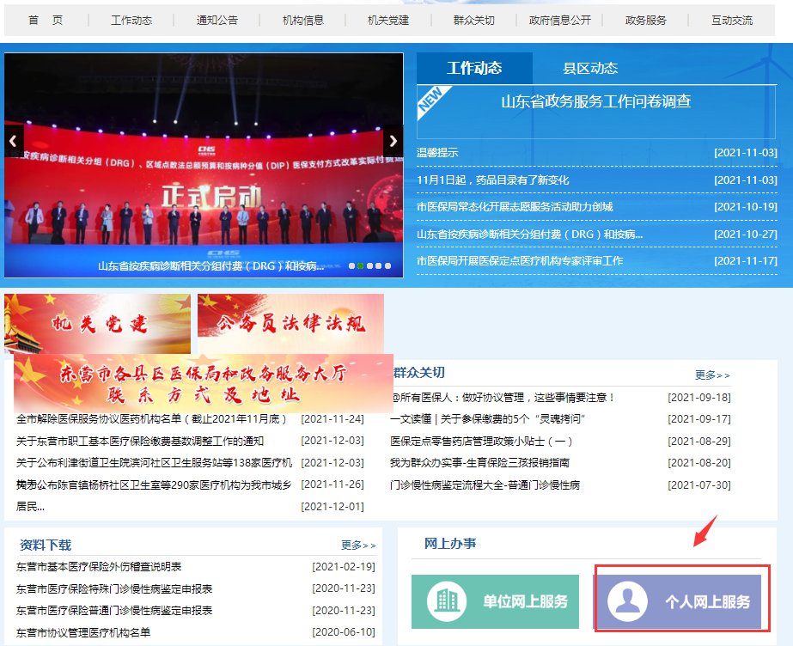This screenshot has width=793, height=646.
Task: Select the first carousel indicator dot
Action: point(351,266)
